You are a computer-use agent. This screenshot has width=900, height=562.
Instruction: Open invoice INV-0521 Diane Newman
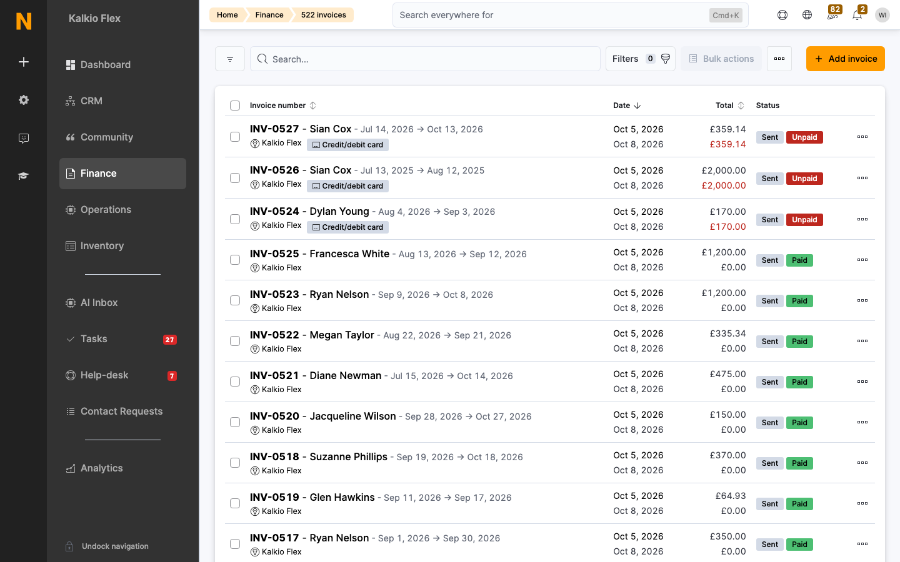316,375
